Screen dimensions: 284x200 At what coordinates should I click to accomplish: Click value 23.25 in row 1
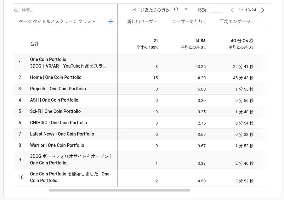200,67
